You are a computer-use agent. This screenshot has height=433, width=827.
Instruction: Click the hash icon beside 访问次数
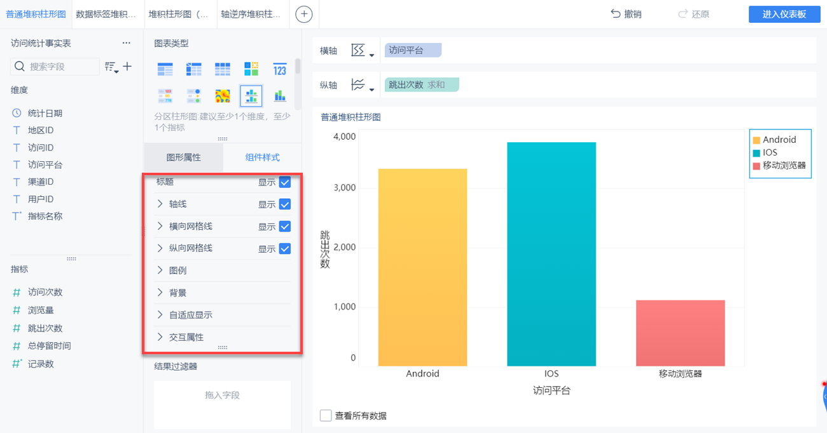[17, 292]
